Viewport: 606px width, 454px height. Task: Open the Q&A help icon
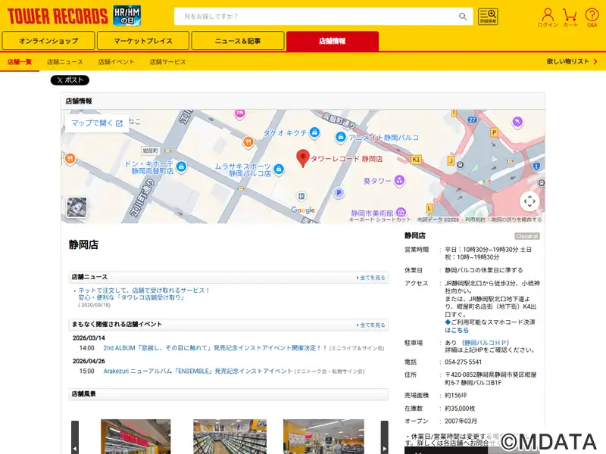pyautogui.click(x=592, y=17)
